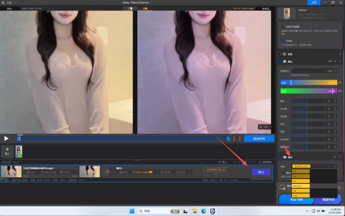
Task: Click the blue home button in title bar
Action: [314, 2]
